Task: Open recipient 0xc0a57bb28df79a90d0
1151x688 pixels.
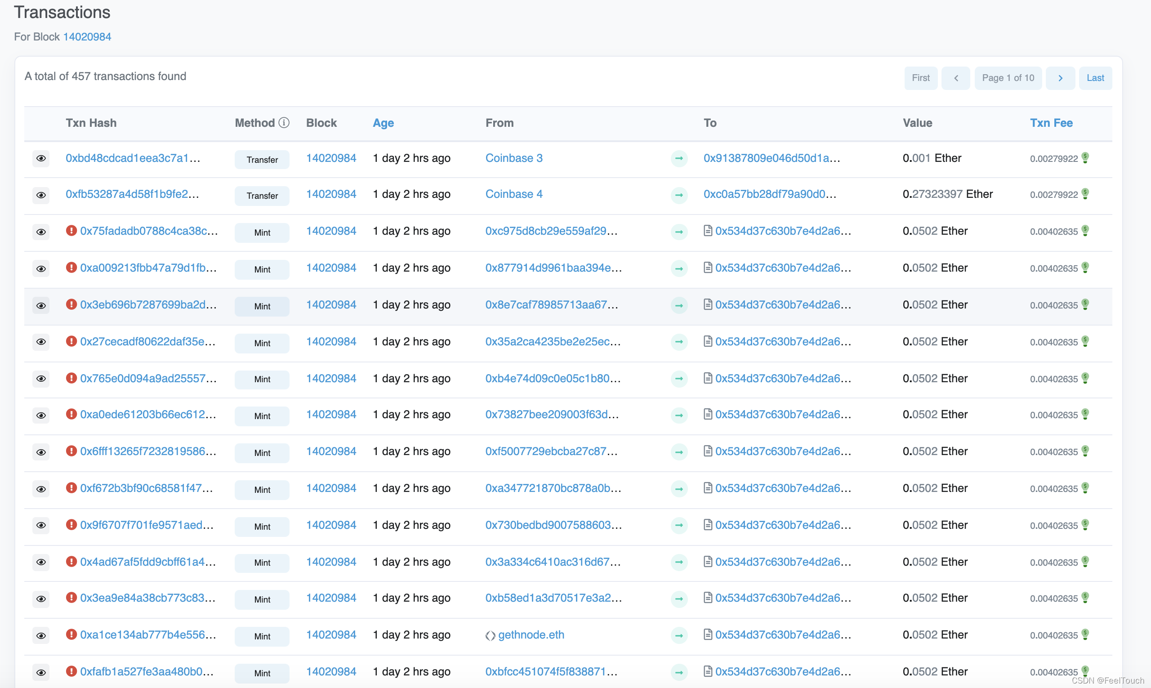Action: tap(770, 194)
